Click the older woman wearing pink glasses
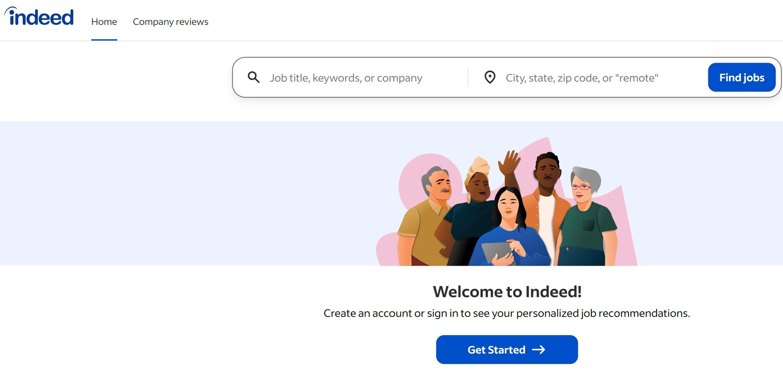The height and width of the screenshot is (380, 783). click(x=587, y=216)
